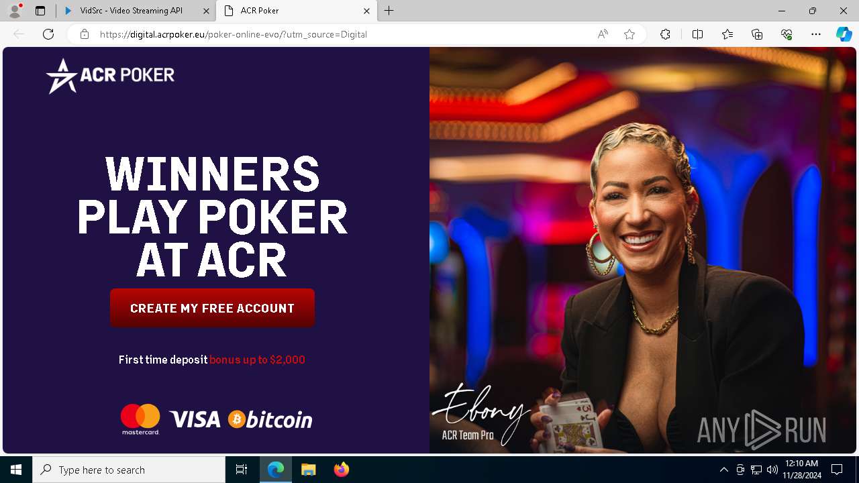This screenshot has width=859, height=483.
Task: Click the ACR Poker logo
Action: pos(110,75)
